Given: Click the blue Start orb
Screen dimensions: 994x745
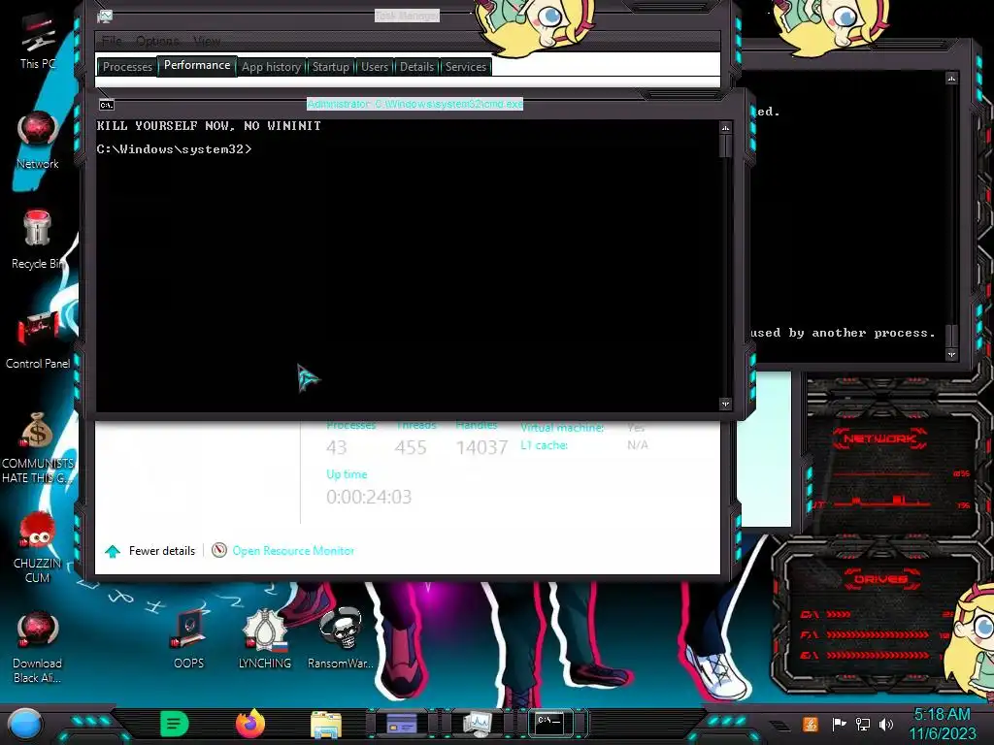Looking at the screenshot, I should [x=25, y=724].
